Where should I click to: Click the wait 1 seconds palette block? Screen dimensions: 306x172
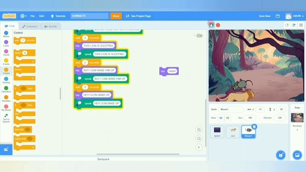(25, 41)
